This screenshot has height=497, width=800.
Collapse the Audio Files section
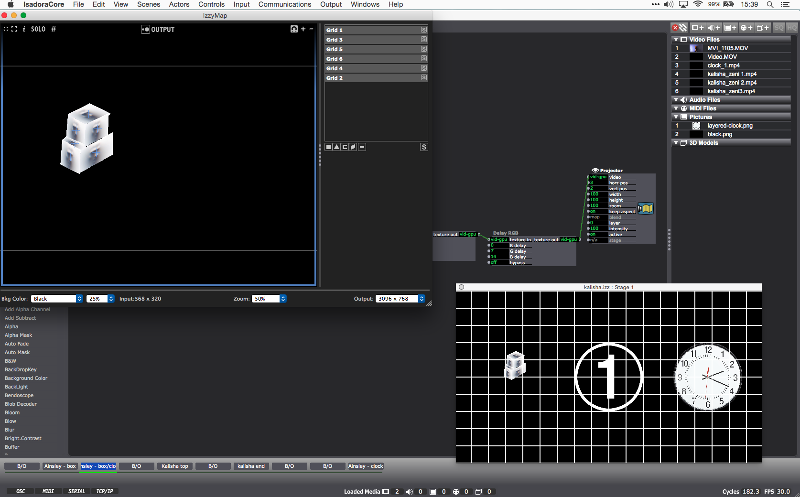tap(676, 100)
